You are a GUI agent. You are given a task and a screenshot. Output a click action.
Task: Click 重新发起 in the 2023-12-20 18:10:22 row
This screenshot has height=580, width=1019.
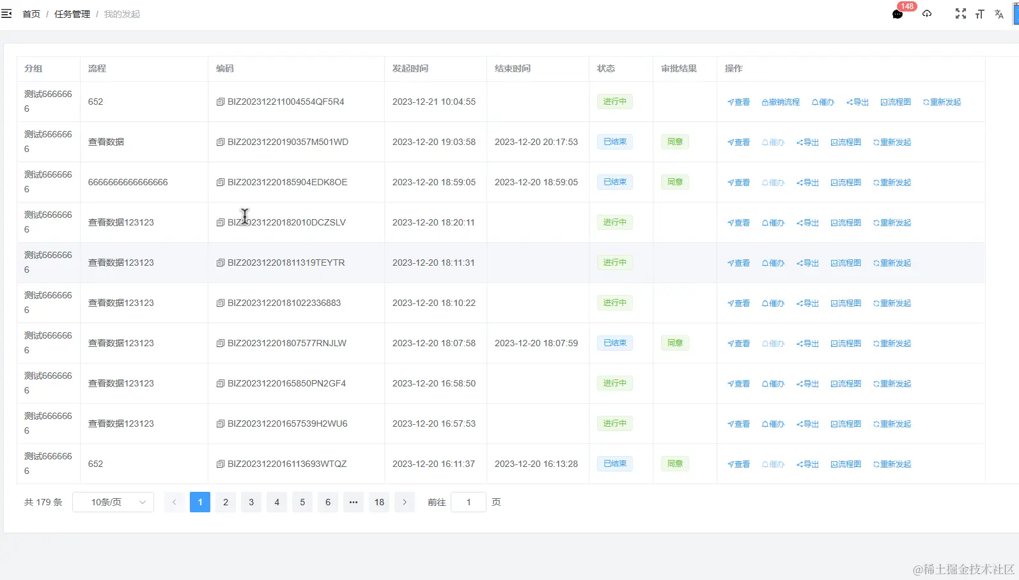(x=892, y=303)
